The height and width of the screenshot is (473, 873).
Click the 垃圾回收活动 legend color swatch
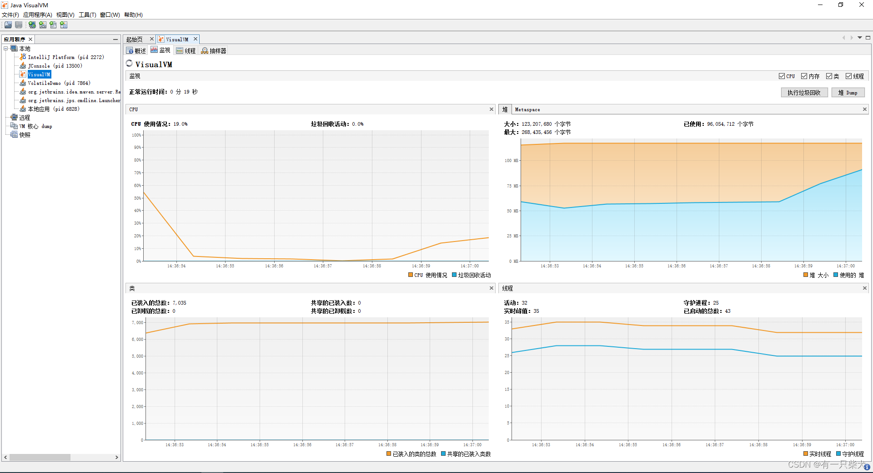[x=454, y=275]
